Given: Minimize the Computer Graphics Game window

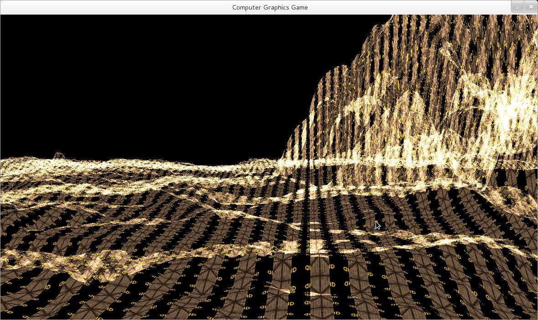Looking at the screenshot, I should 517,7.
